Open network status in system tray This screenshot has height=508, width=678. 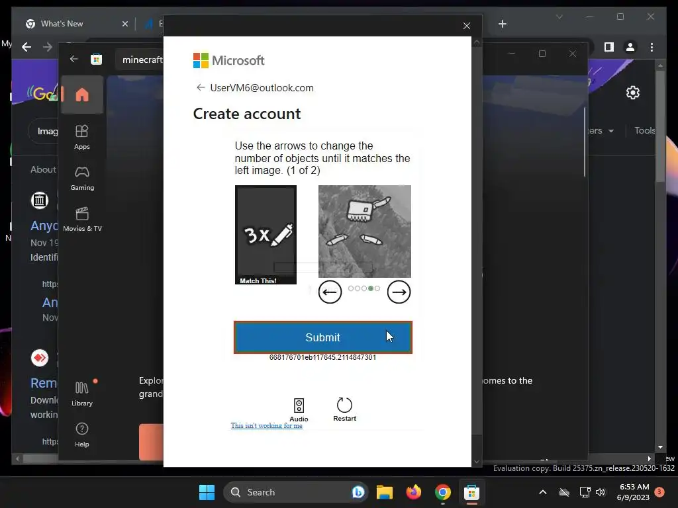pos(585,492)
